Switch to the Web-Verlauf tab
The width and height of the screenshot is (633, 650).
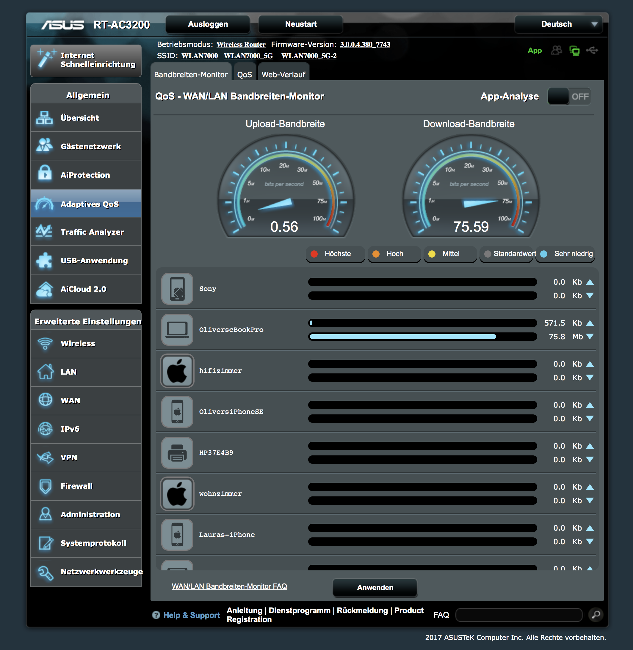283,75
